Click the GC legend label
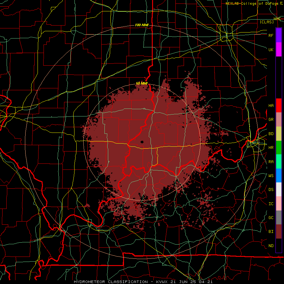This screenshot has width=284, height=284. (271, 218)
